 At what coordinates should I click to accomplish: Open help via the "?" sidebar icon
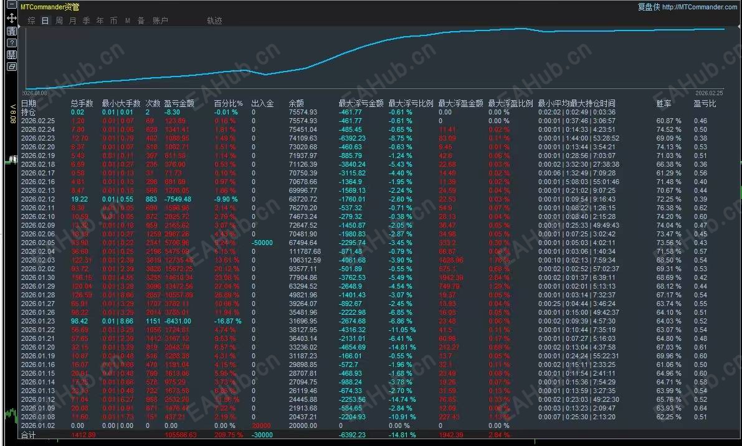[x=11, y=42]
